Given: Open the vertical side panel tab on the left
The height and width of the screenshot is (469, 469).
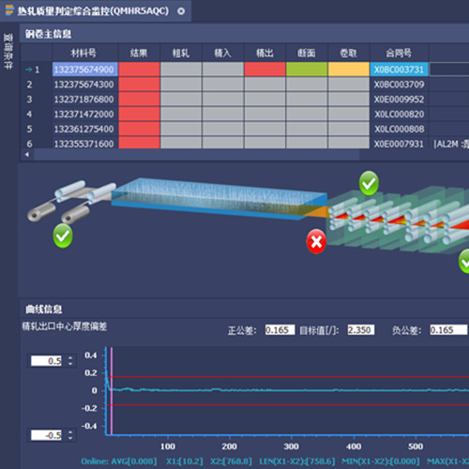Looking at the screenshot, I should pos(8,52).
